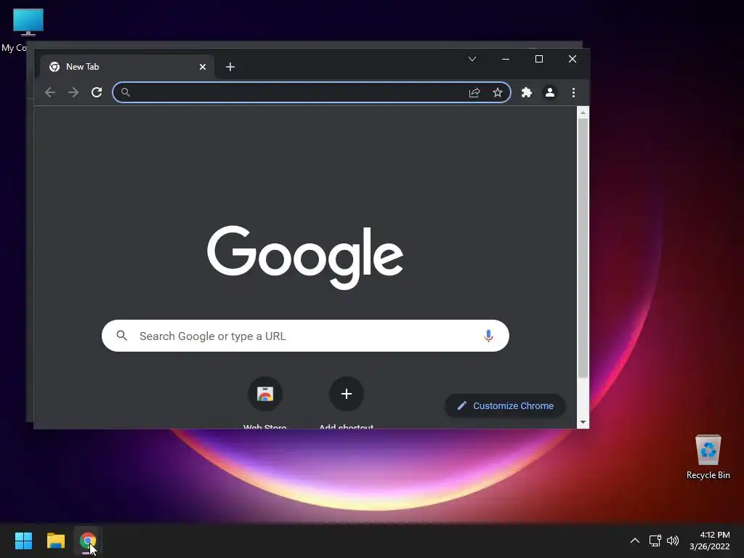Reload the current page
Image resolution: width=744 pixels, height=558 pixels.
click(97, 92)
